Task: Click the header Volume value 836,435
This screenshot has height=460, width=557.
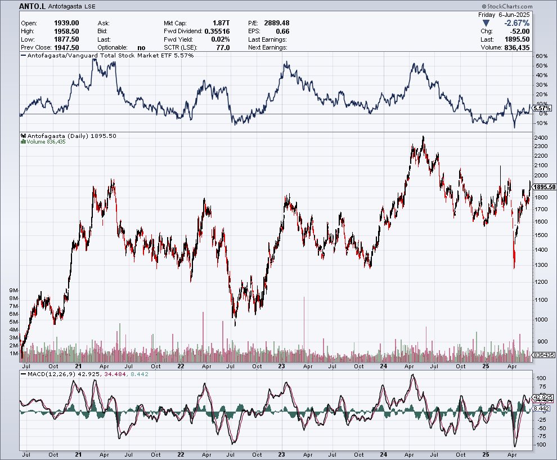Action: 517,48
